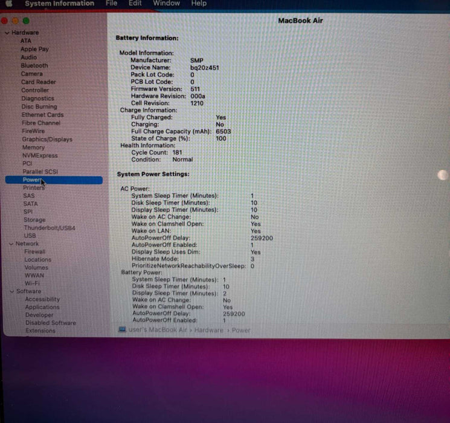This screenshot has width=450, height=423.
Task: Select Camera in the sidebar
Action: coord(31,74)
